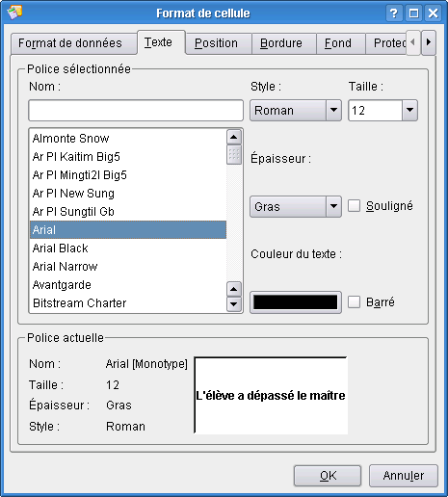
Task: Maximize the Format de cellule dialog
Action: 413,13
